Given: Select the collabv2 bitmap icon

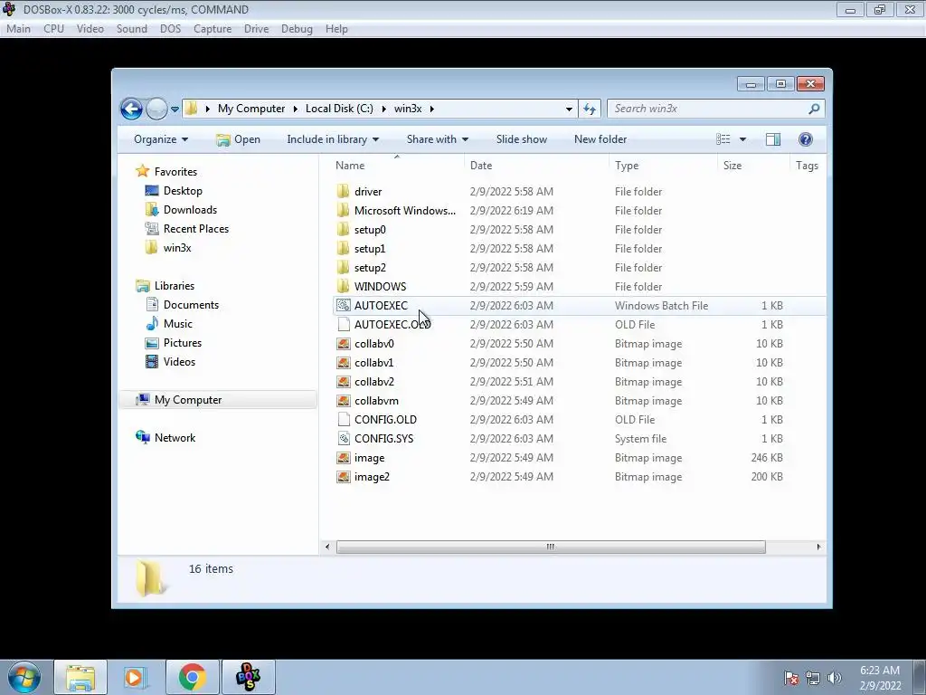Looking at the screenshot, I should (x=343, y=382).
